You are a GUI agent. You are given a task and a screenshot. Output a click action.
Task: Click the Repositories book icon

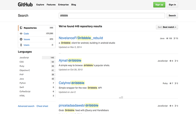(21, 28)
